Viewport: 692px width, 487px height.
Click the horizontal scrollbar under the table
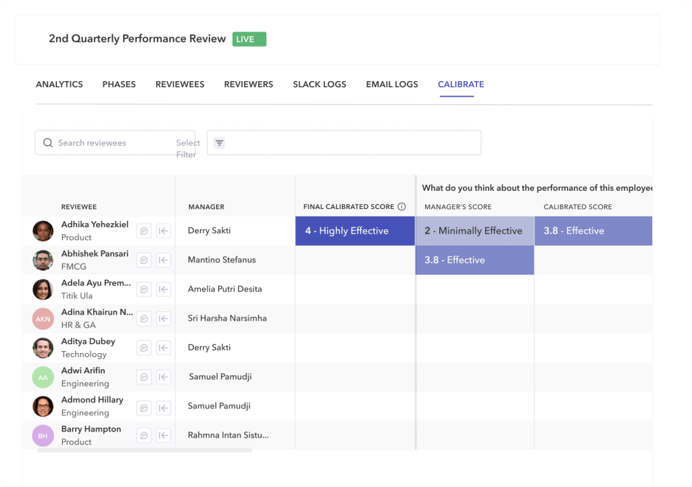coord(145,450)
